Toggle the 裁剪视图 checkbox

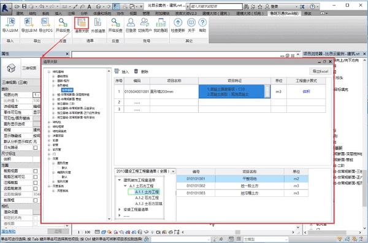(x=36, y=171)
